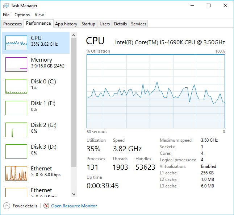Click the Disk 1 (E:) label

tap(43, 103)
